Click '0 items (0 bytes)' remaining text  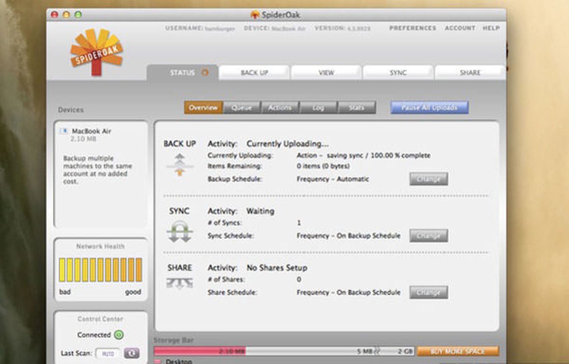pos(323,166)
